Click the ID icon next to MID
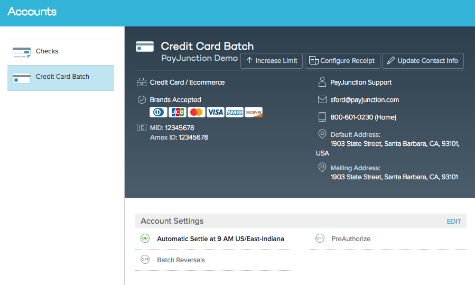 tap(142, 127)
